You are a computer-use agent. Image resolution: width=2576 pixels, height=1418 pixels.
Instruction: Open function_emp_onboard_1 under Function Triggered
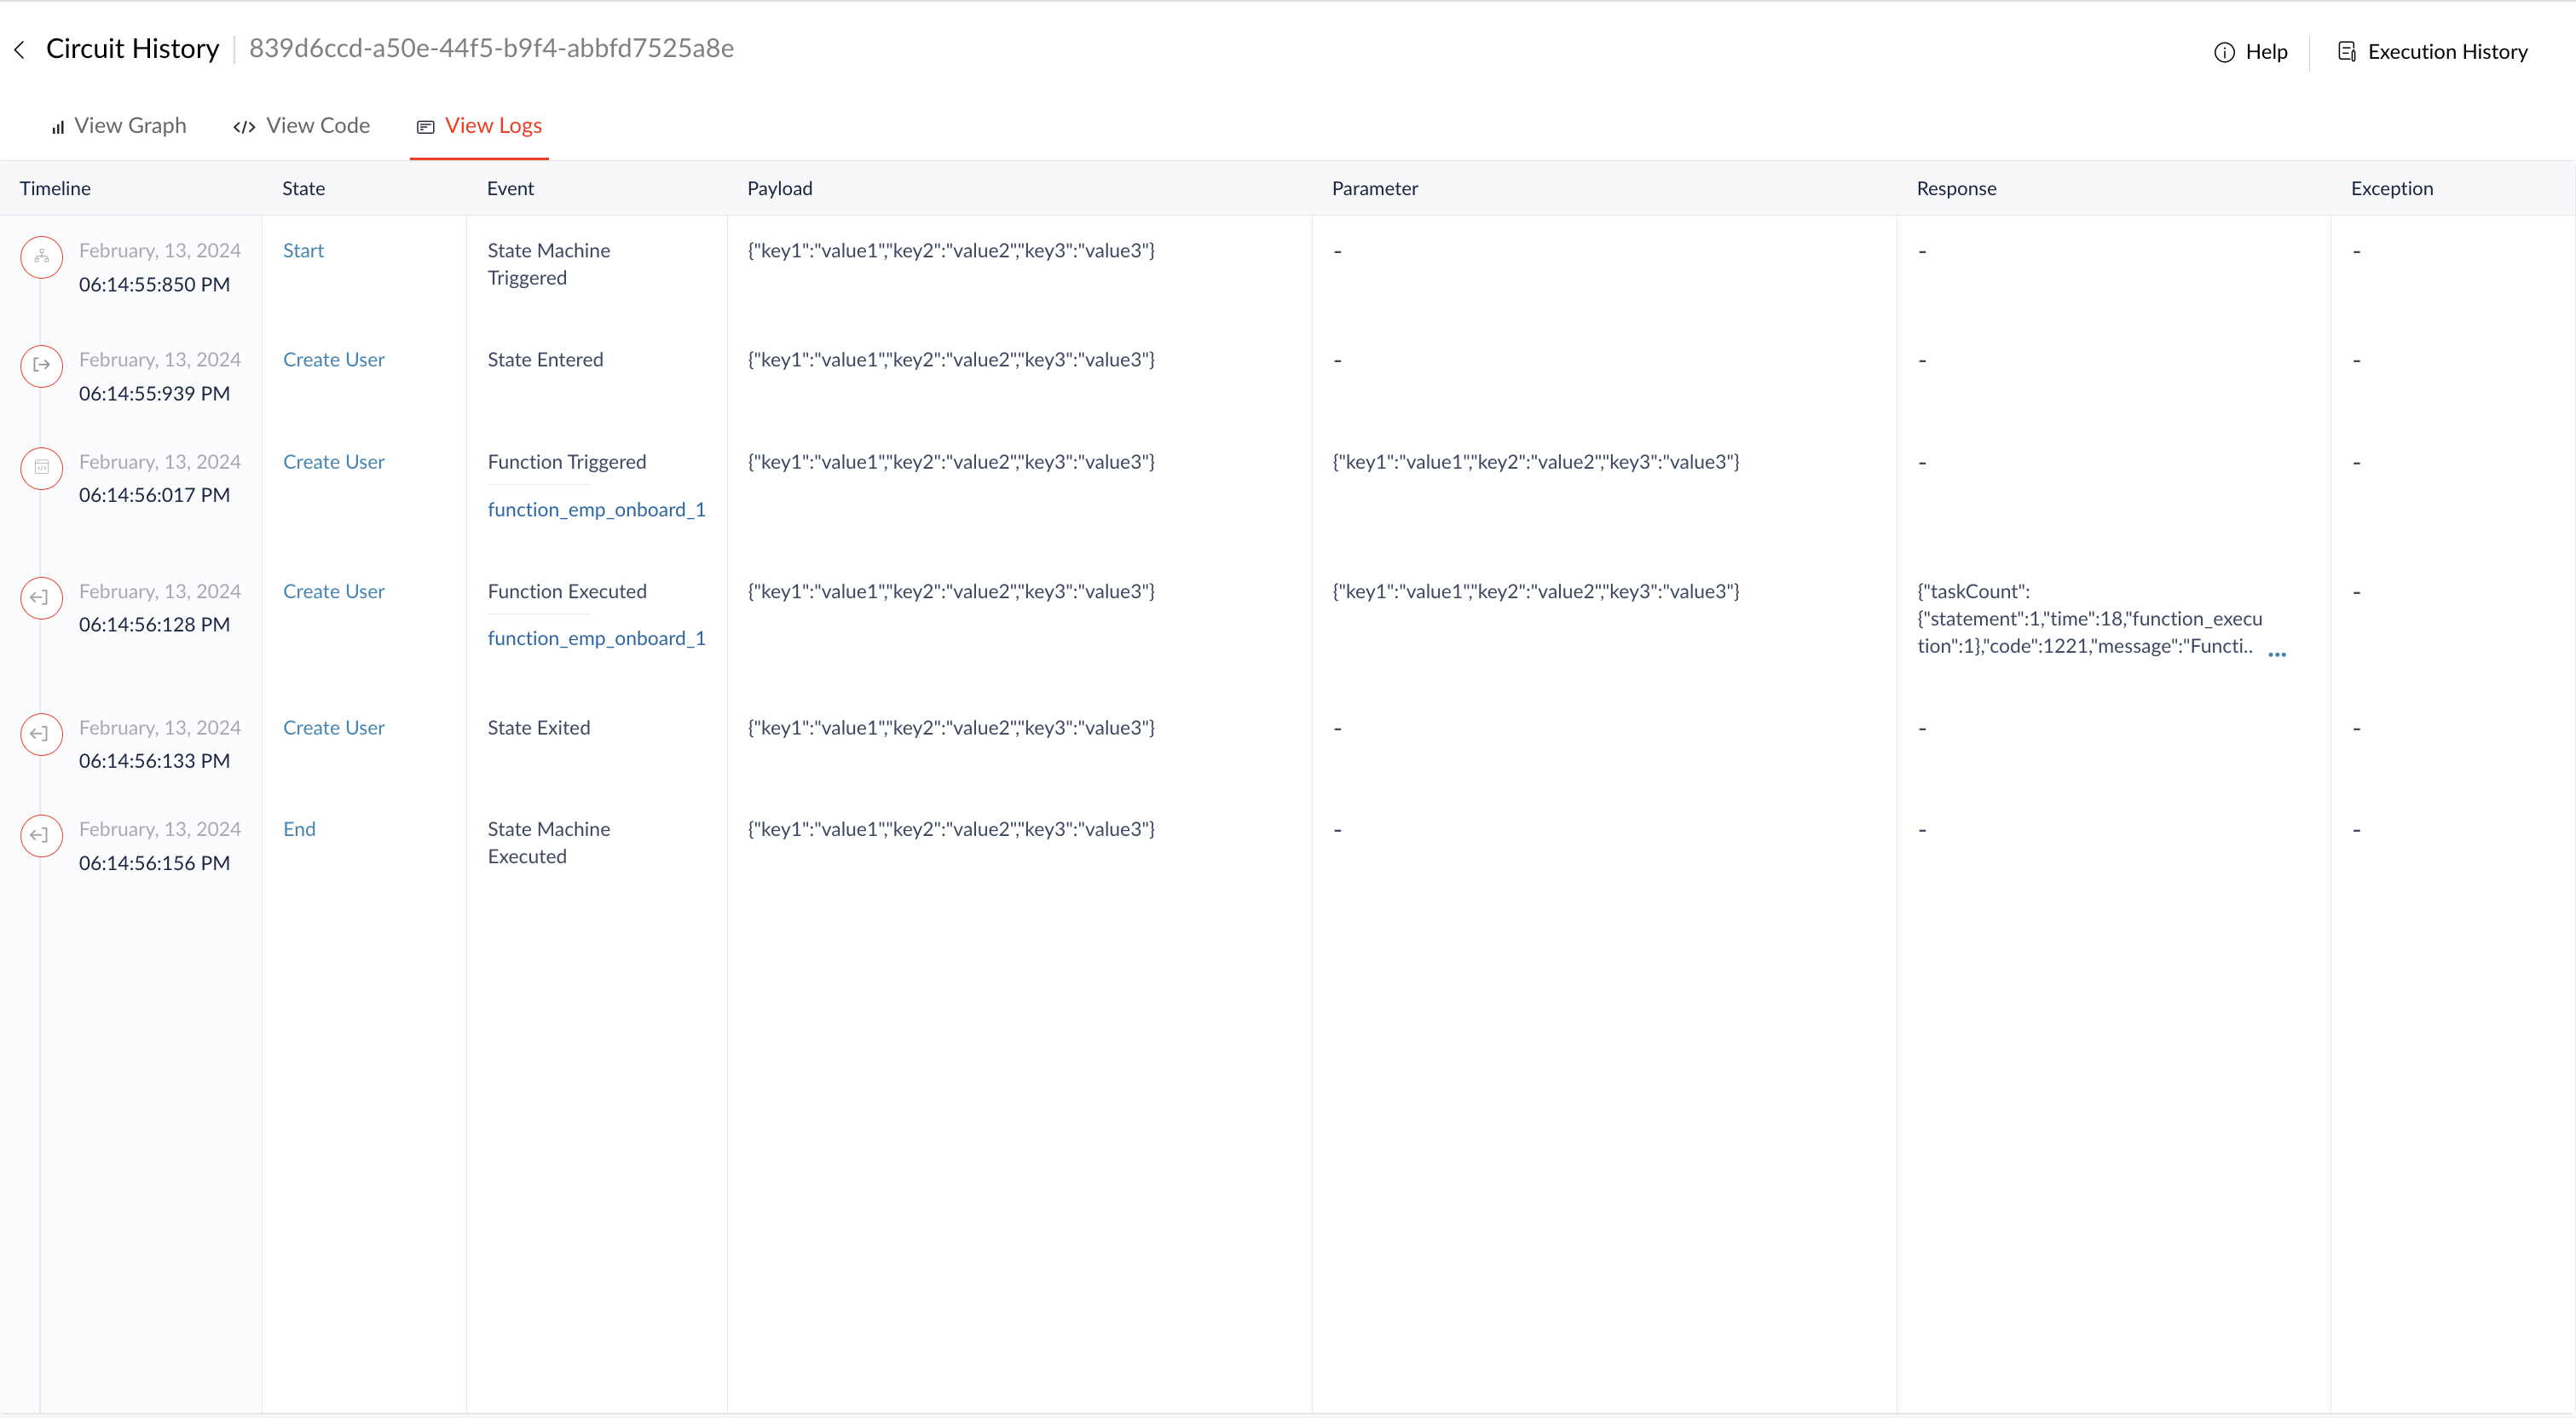pos(596,509)
